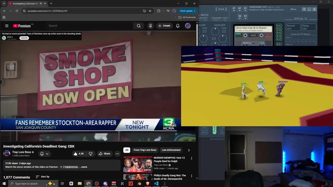
Task: Select From Trap Lore Ross chip
Action: point(145,150)
